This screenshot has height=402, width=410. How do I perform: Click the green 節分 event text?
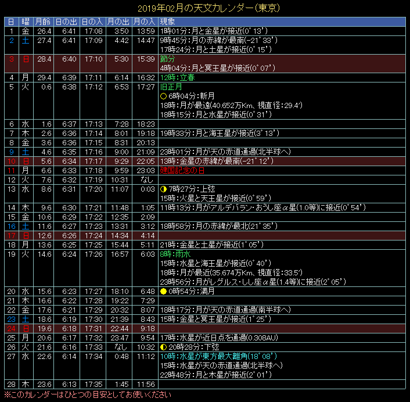coord(167,59)
